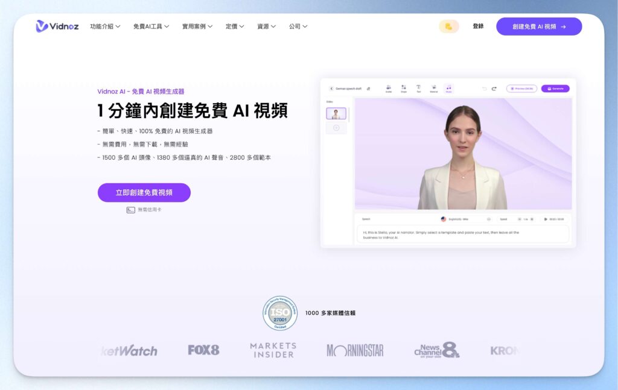The image size is (618, 390).
Task: Click the add slide plus icon
Action: 336,128
